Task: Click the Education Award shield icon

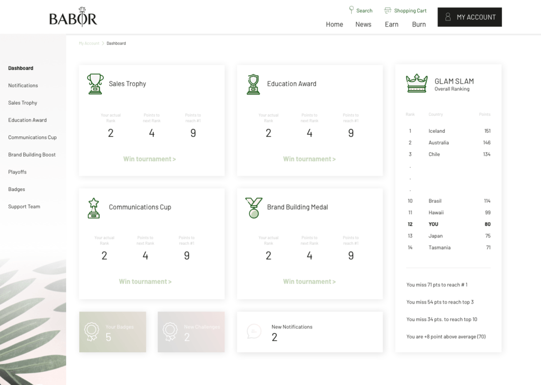Action: click(253, 84)
